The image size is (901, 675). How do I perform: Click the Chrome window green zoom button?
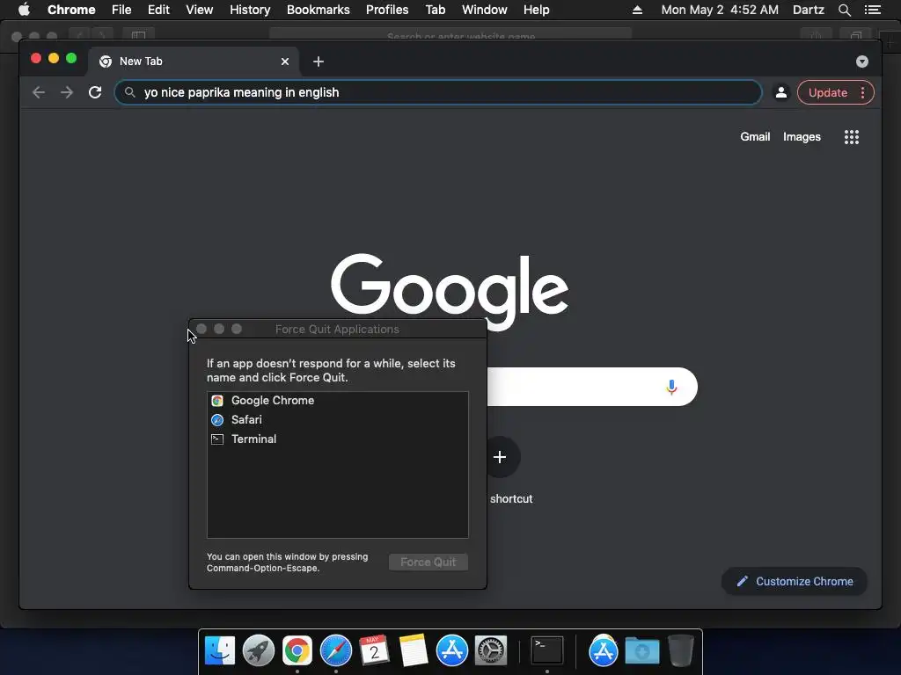click(71, 58)
